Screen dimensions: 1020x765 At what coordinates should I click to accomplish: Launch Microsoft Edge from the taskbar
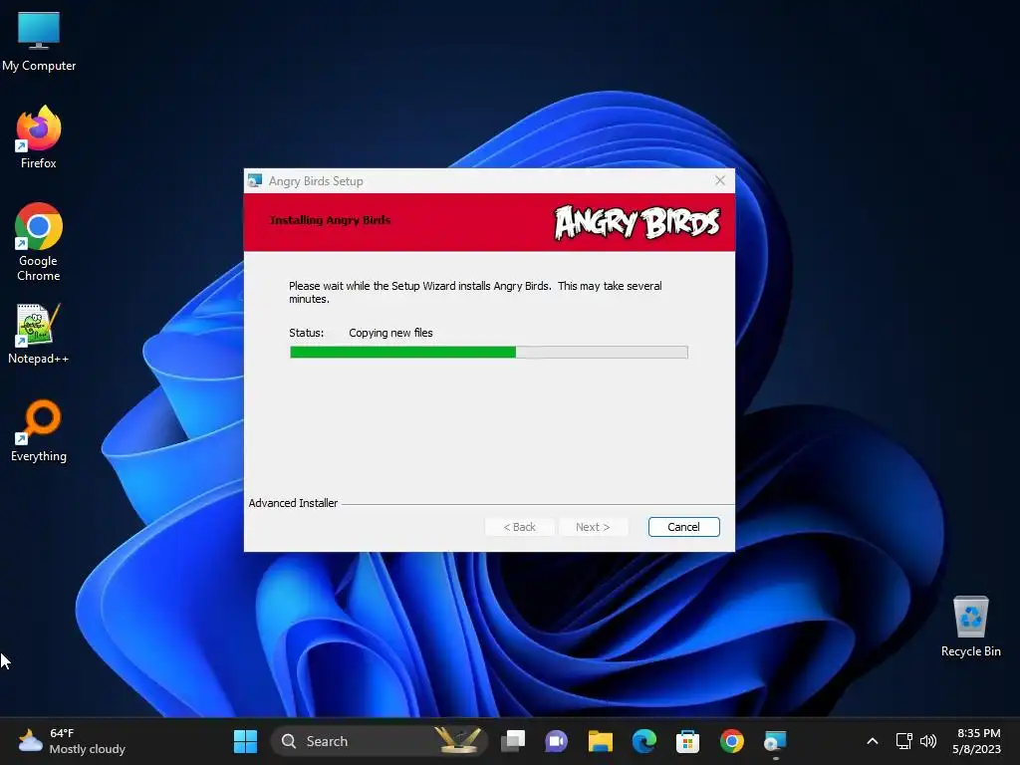pyautogui.click(x=644, y=741)
